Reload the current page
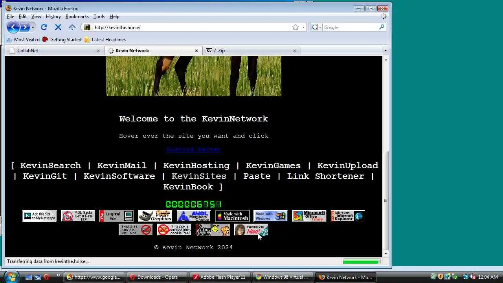 44,27
